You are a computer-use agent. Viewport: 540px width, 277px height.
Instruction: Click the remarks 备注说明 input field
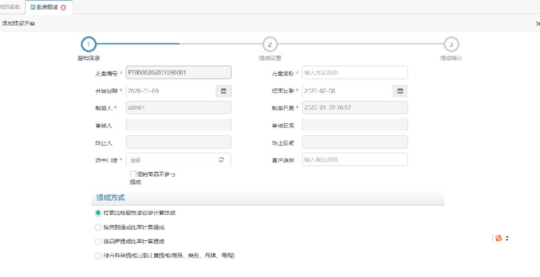[x=355, y=159]
